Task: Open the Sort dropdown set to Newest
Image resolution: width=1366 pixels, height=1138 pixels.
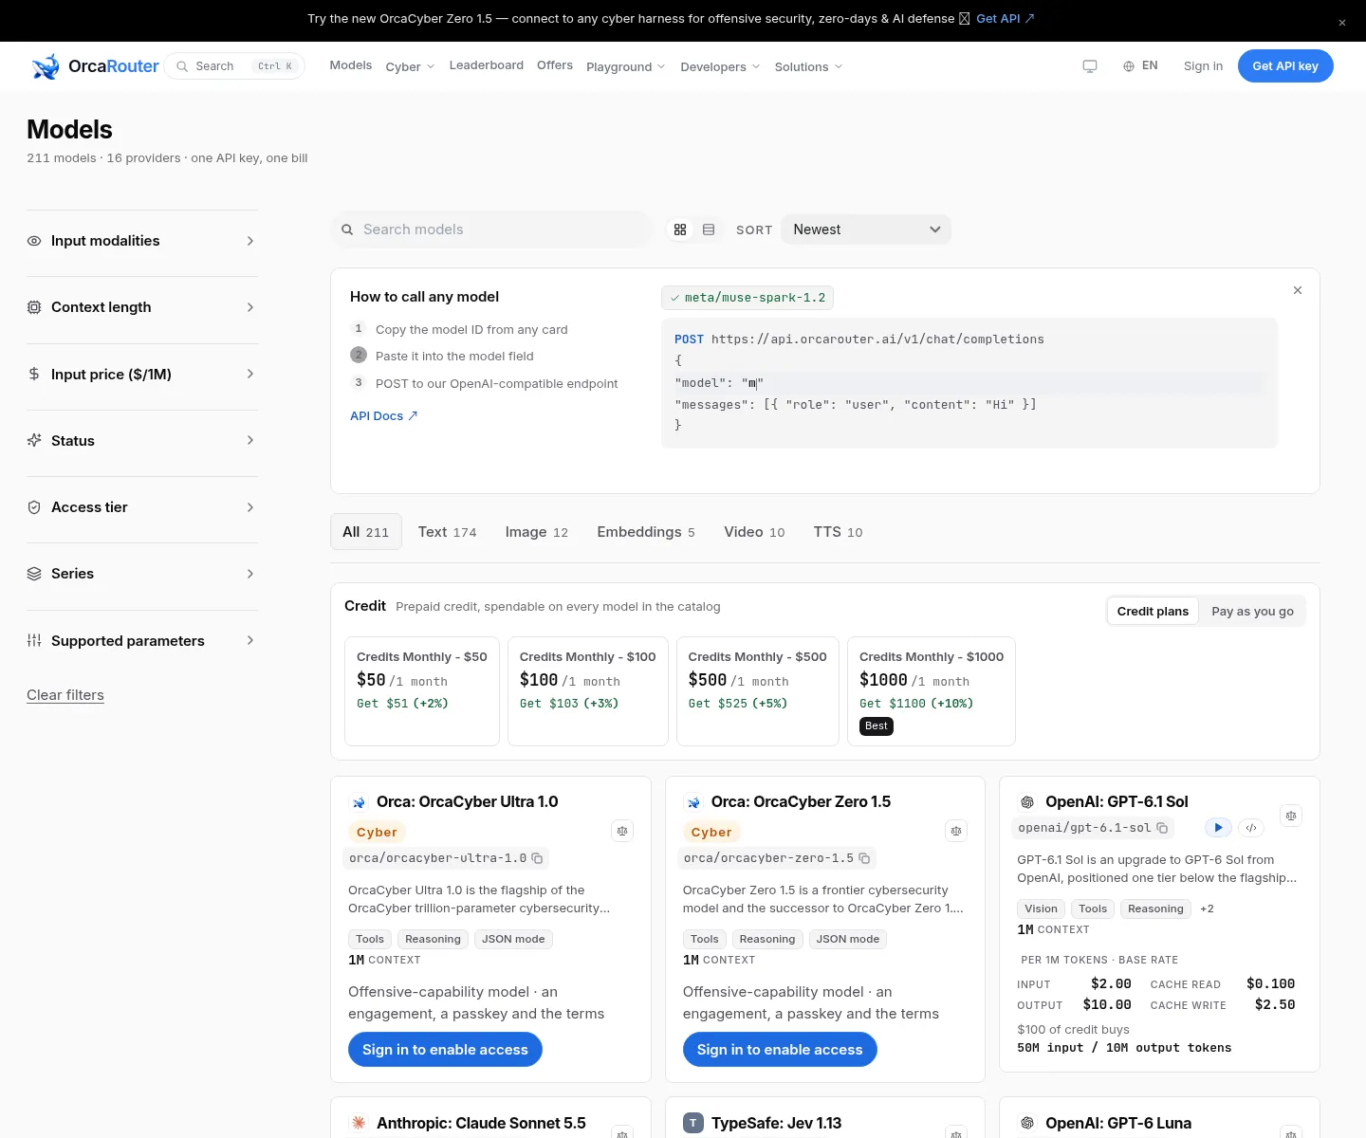Action: [866, 229]
